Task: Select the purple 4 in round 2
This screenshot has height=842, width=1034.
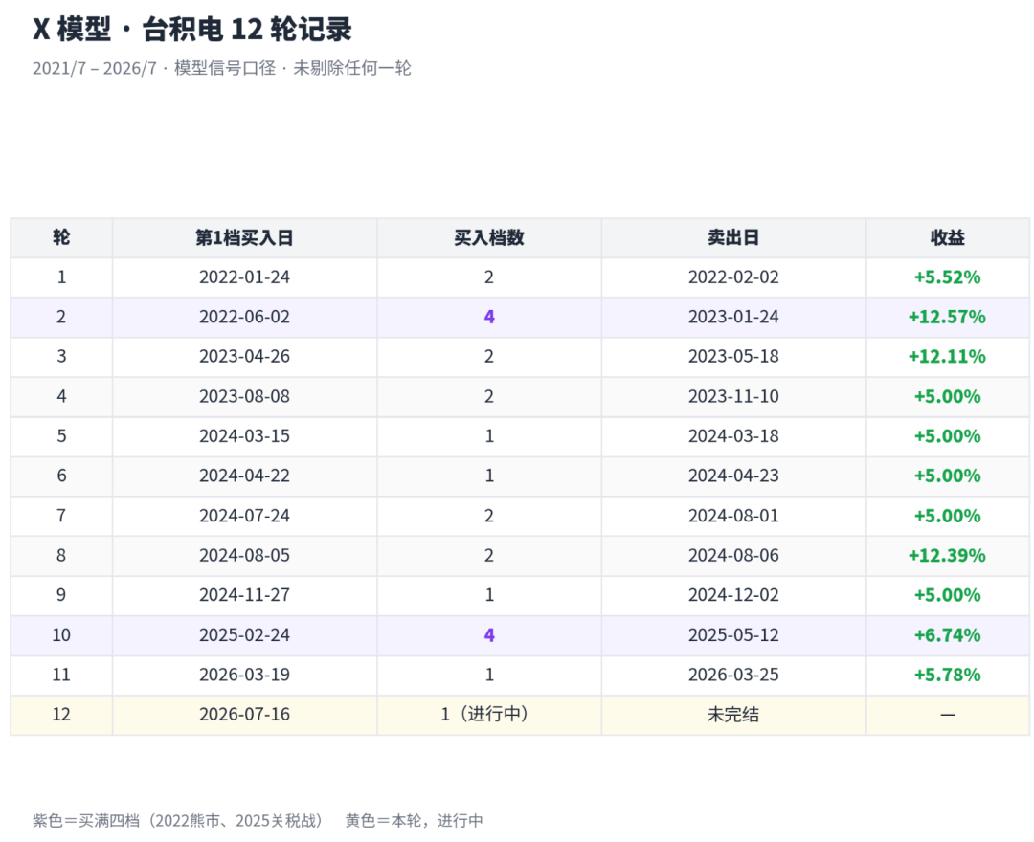Action: [489, 317]
